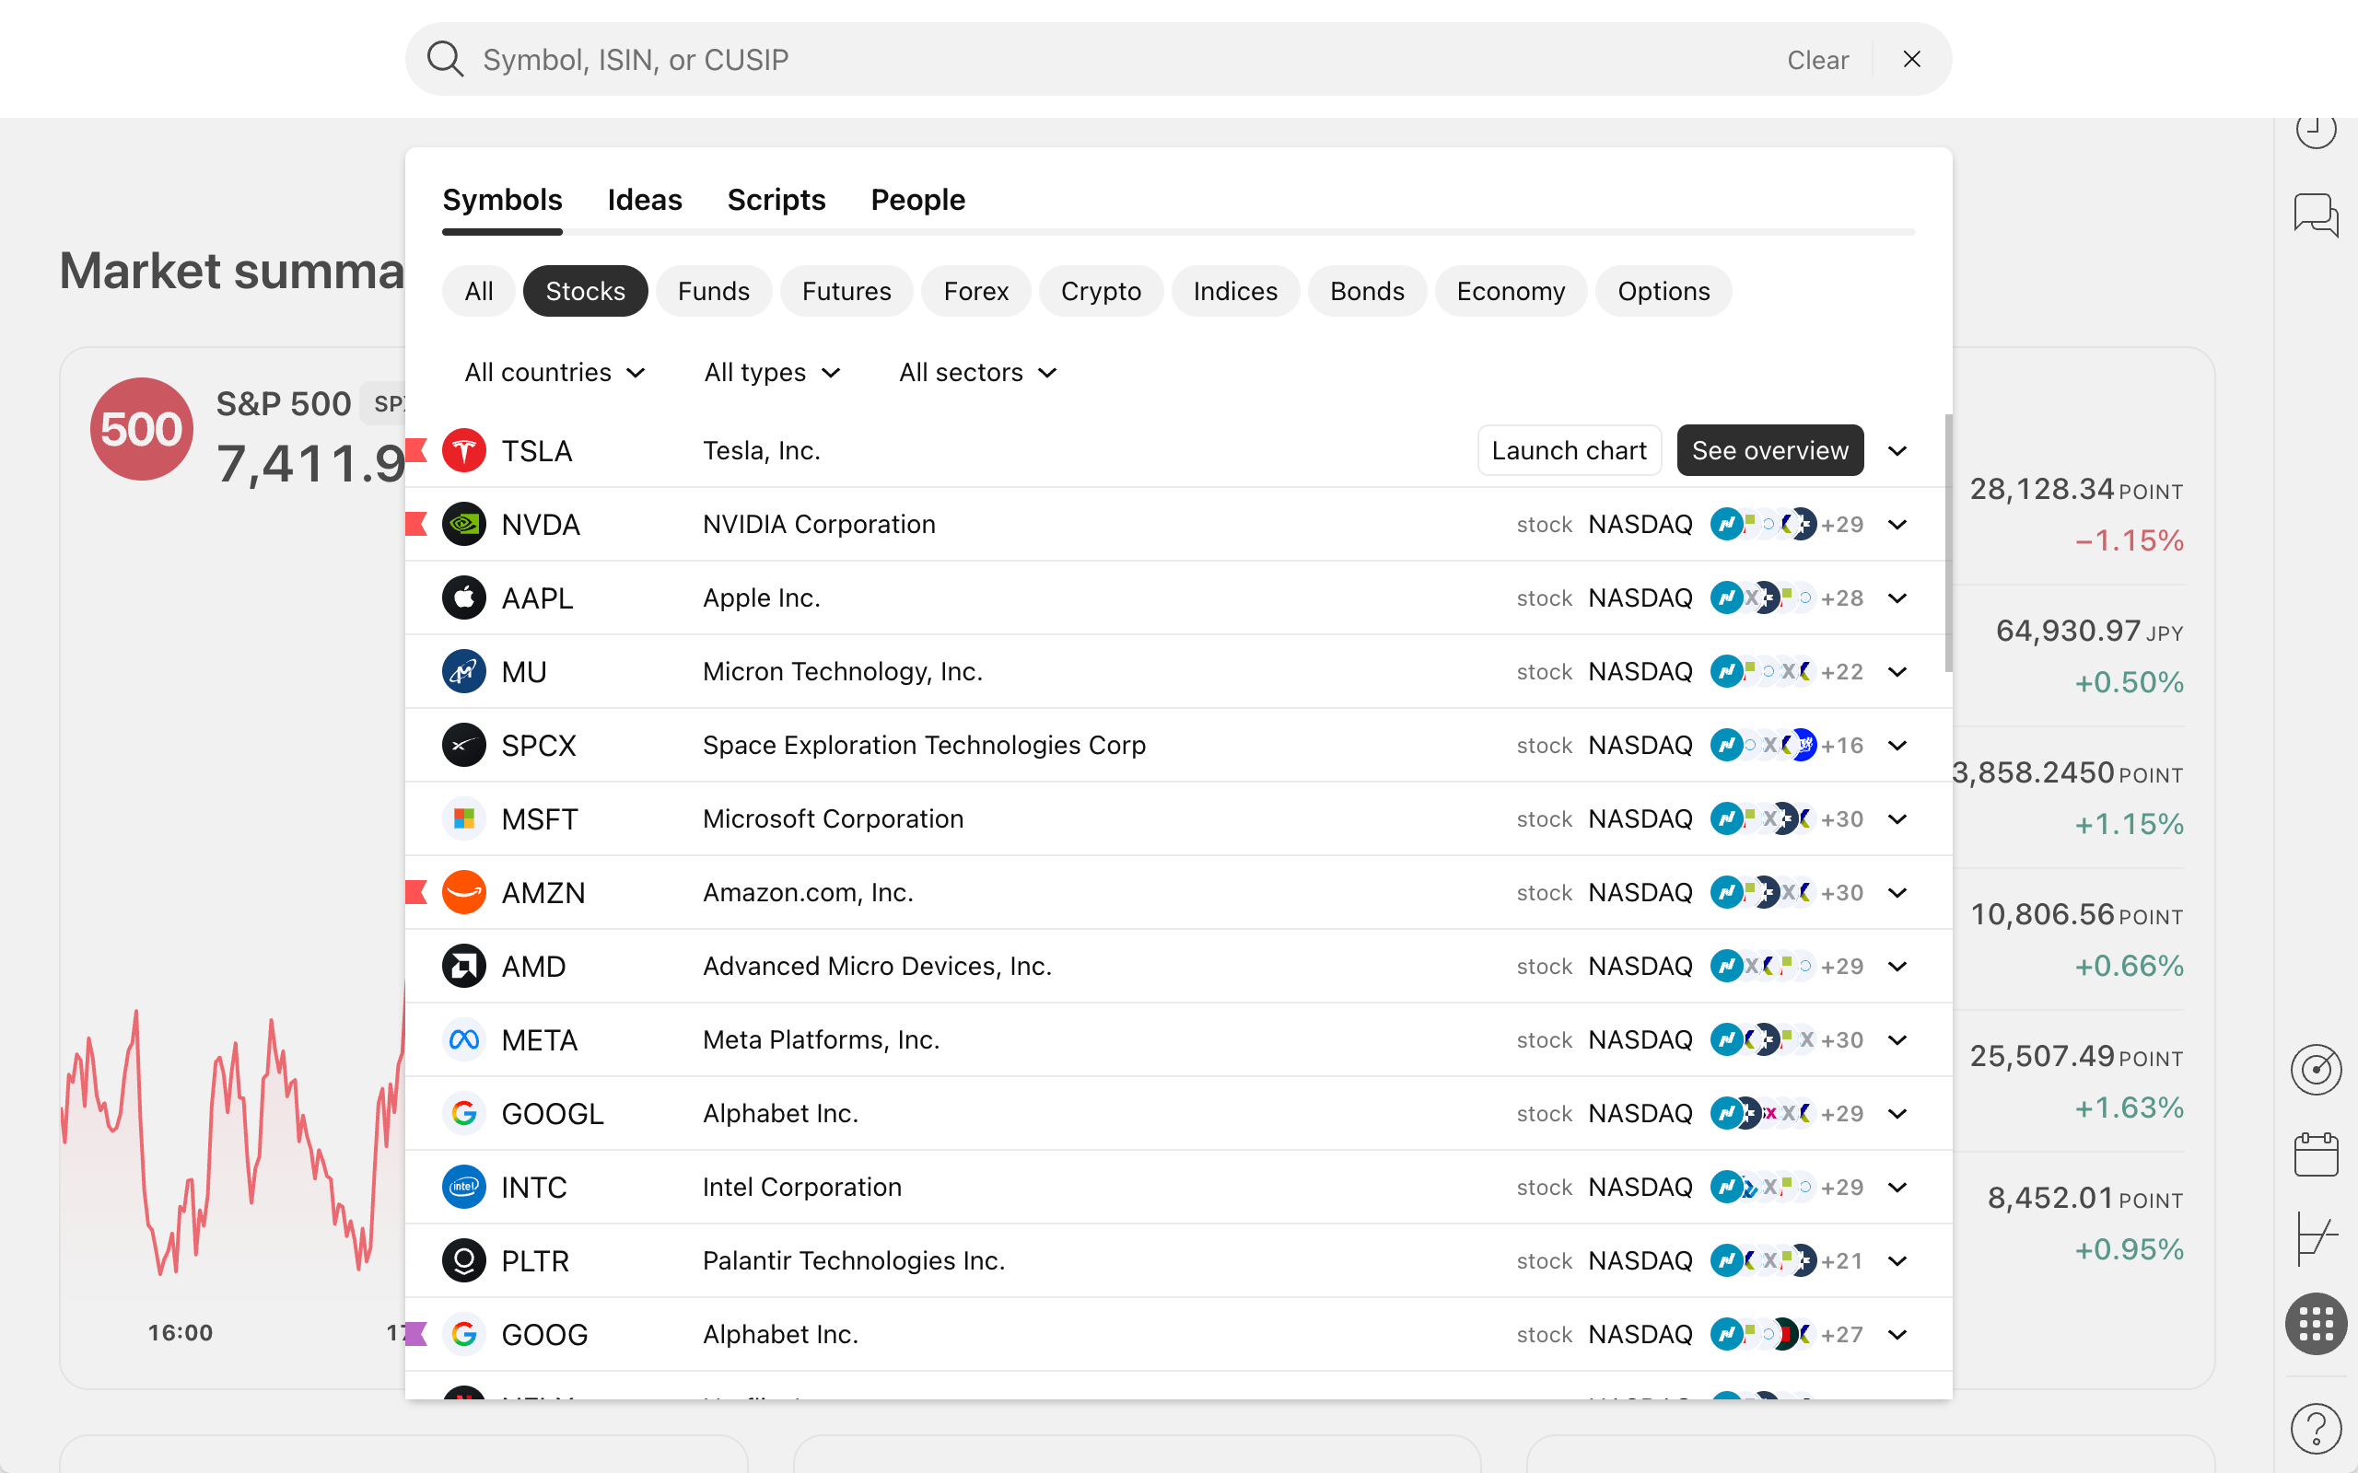Screen dimensions: 2358x1473
Task: Open the products grid icon in sidebar
Action: coord(2315,1323)
